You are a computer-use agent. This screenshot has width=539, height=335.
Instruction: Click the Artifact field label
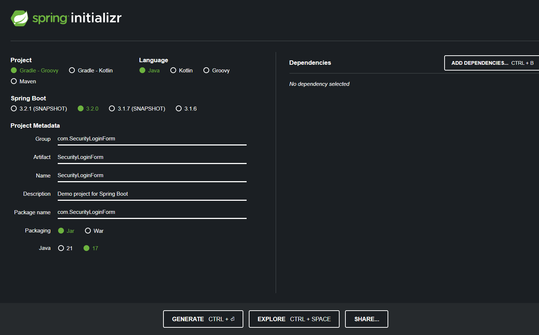pos(42,157)
